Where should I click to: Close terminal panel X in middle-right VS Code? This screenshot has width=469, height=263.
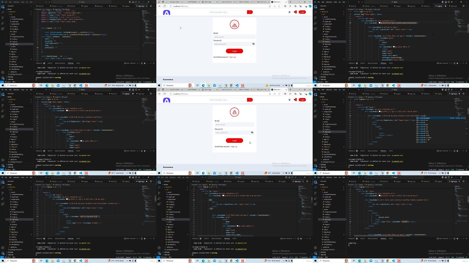[466, 151]
